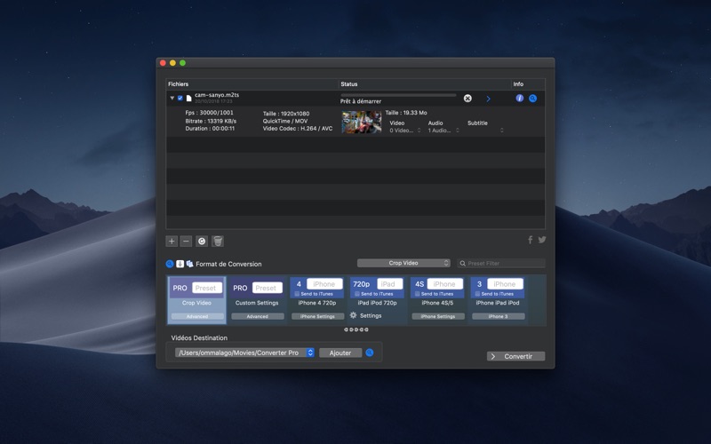Click the minus button to remove file
Screen dimensions: 711x444
[186, 241]
